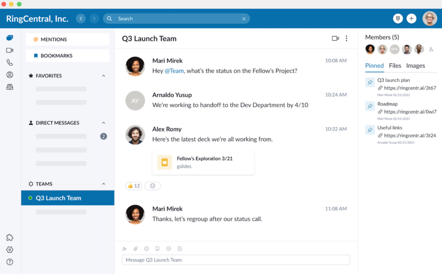Collapse the FAVORITES section
Image resolution: width=442 pixels, height=275 pixels.
[x=103, y=75]
